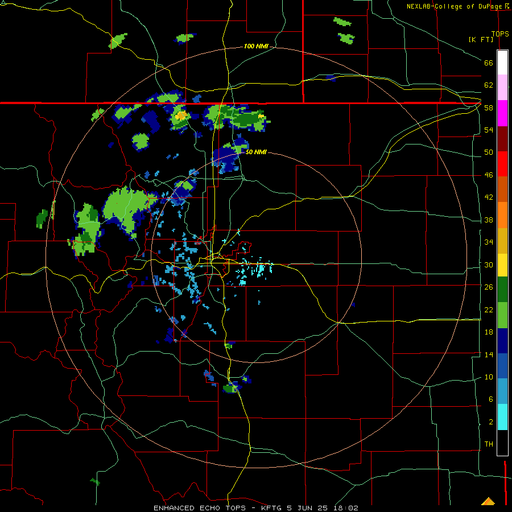Click the 58 legend value

[x=489, y=108]
